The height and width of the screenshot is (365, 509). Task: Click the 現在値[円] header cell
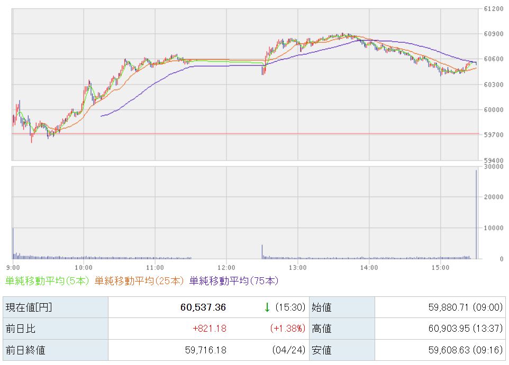(29, 307)
